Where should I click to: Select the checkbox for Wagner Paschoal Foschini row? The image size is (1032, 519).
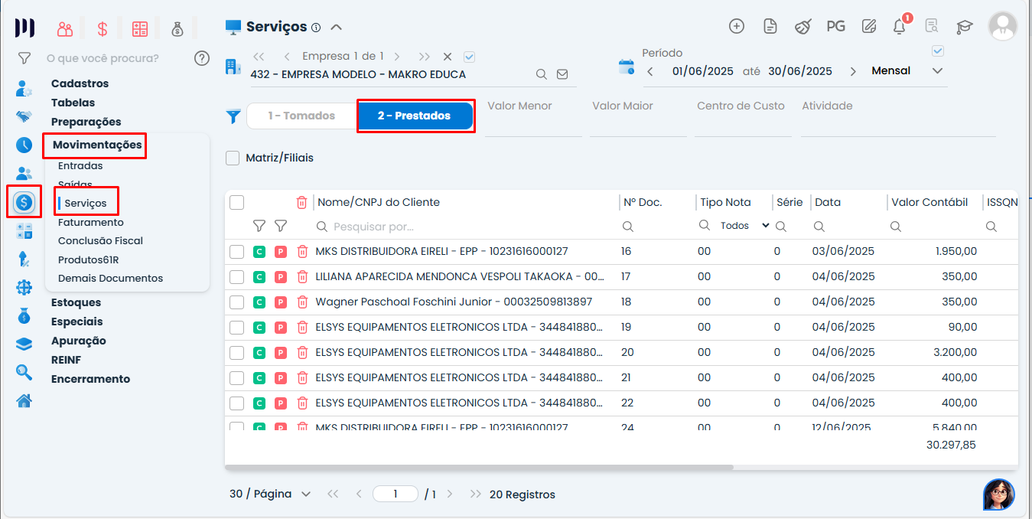pos(237,302)
